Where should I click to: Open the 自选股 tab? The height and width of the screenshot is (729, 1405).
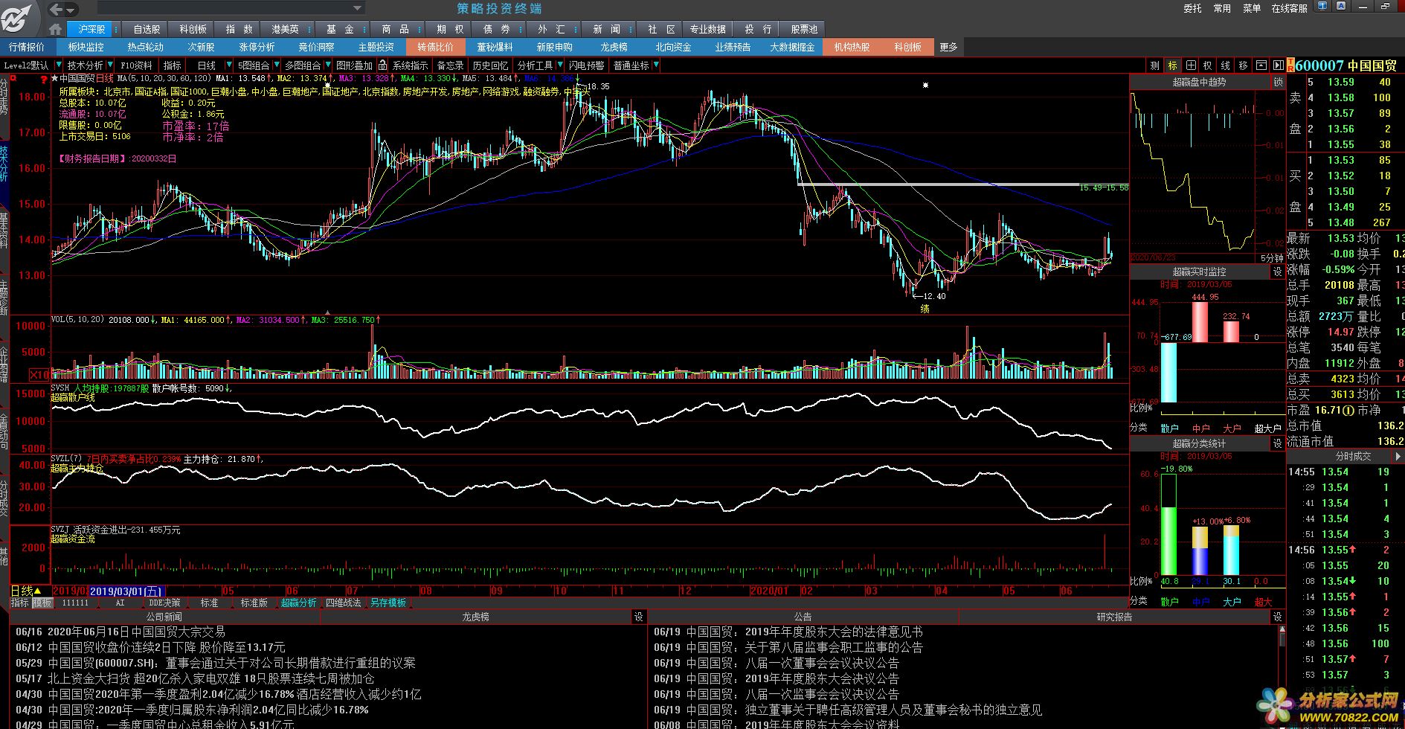pos(147,29)
